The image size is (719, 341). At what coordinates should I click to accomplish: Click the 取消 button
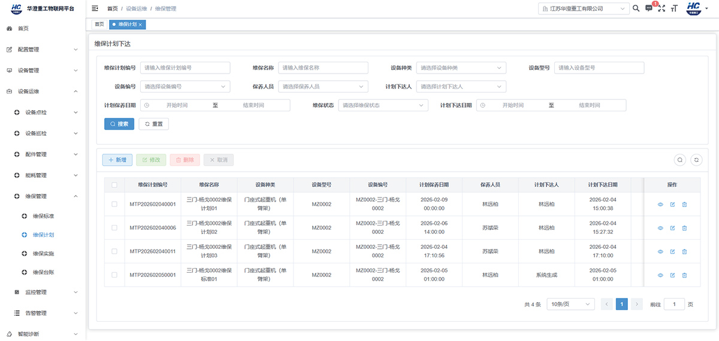point(219,160)
